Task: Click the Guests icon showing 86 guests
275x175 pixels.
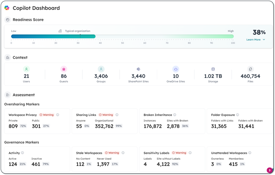Action: [x=64, y=69]
